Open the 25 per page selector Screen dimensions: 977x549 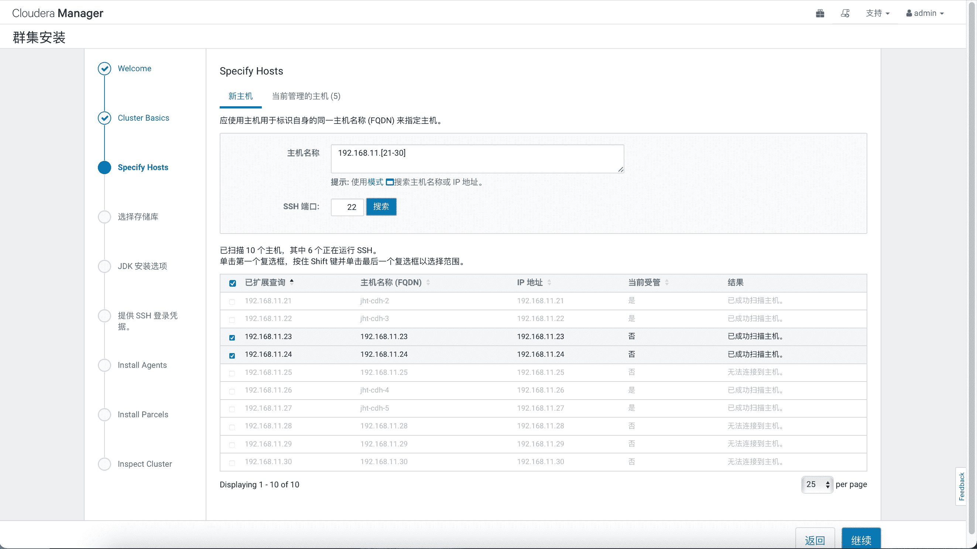pos(817,484)
